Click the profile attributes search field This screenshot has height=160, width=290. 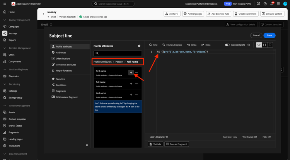click(118, 53)
